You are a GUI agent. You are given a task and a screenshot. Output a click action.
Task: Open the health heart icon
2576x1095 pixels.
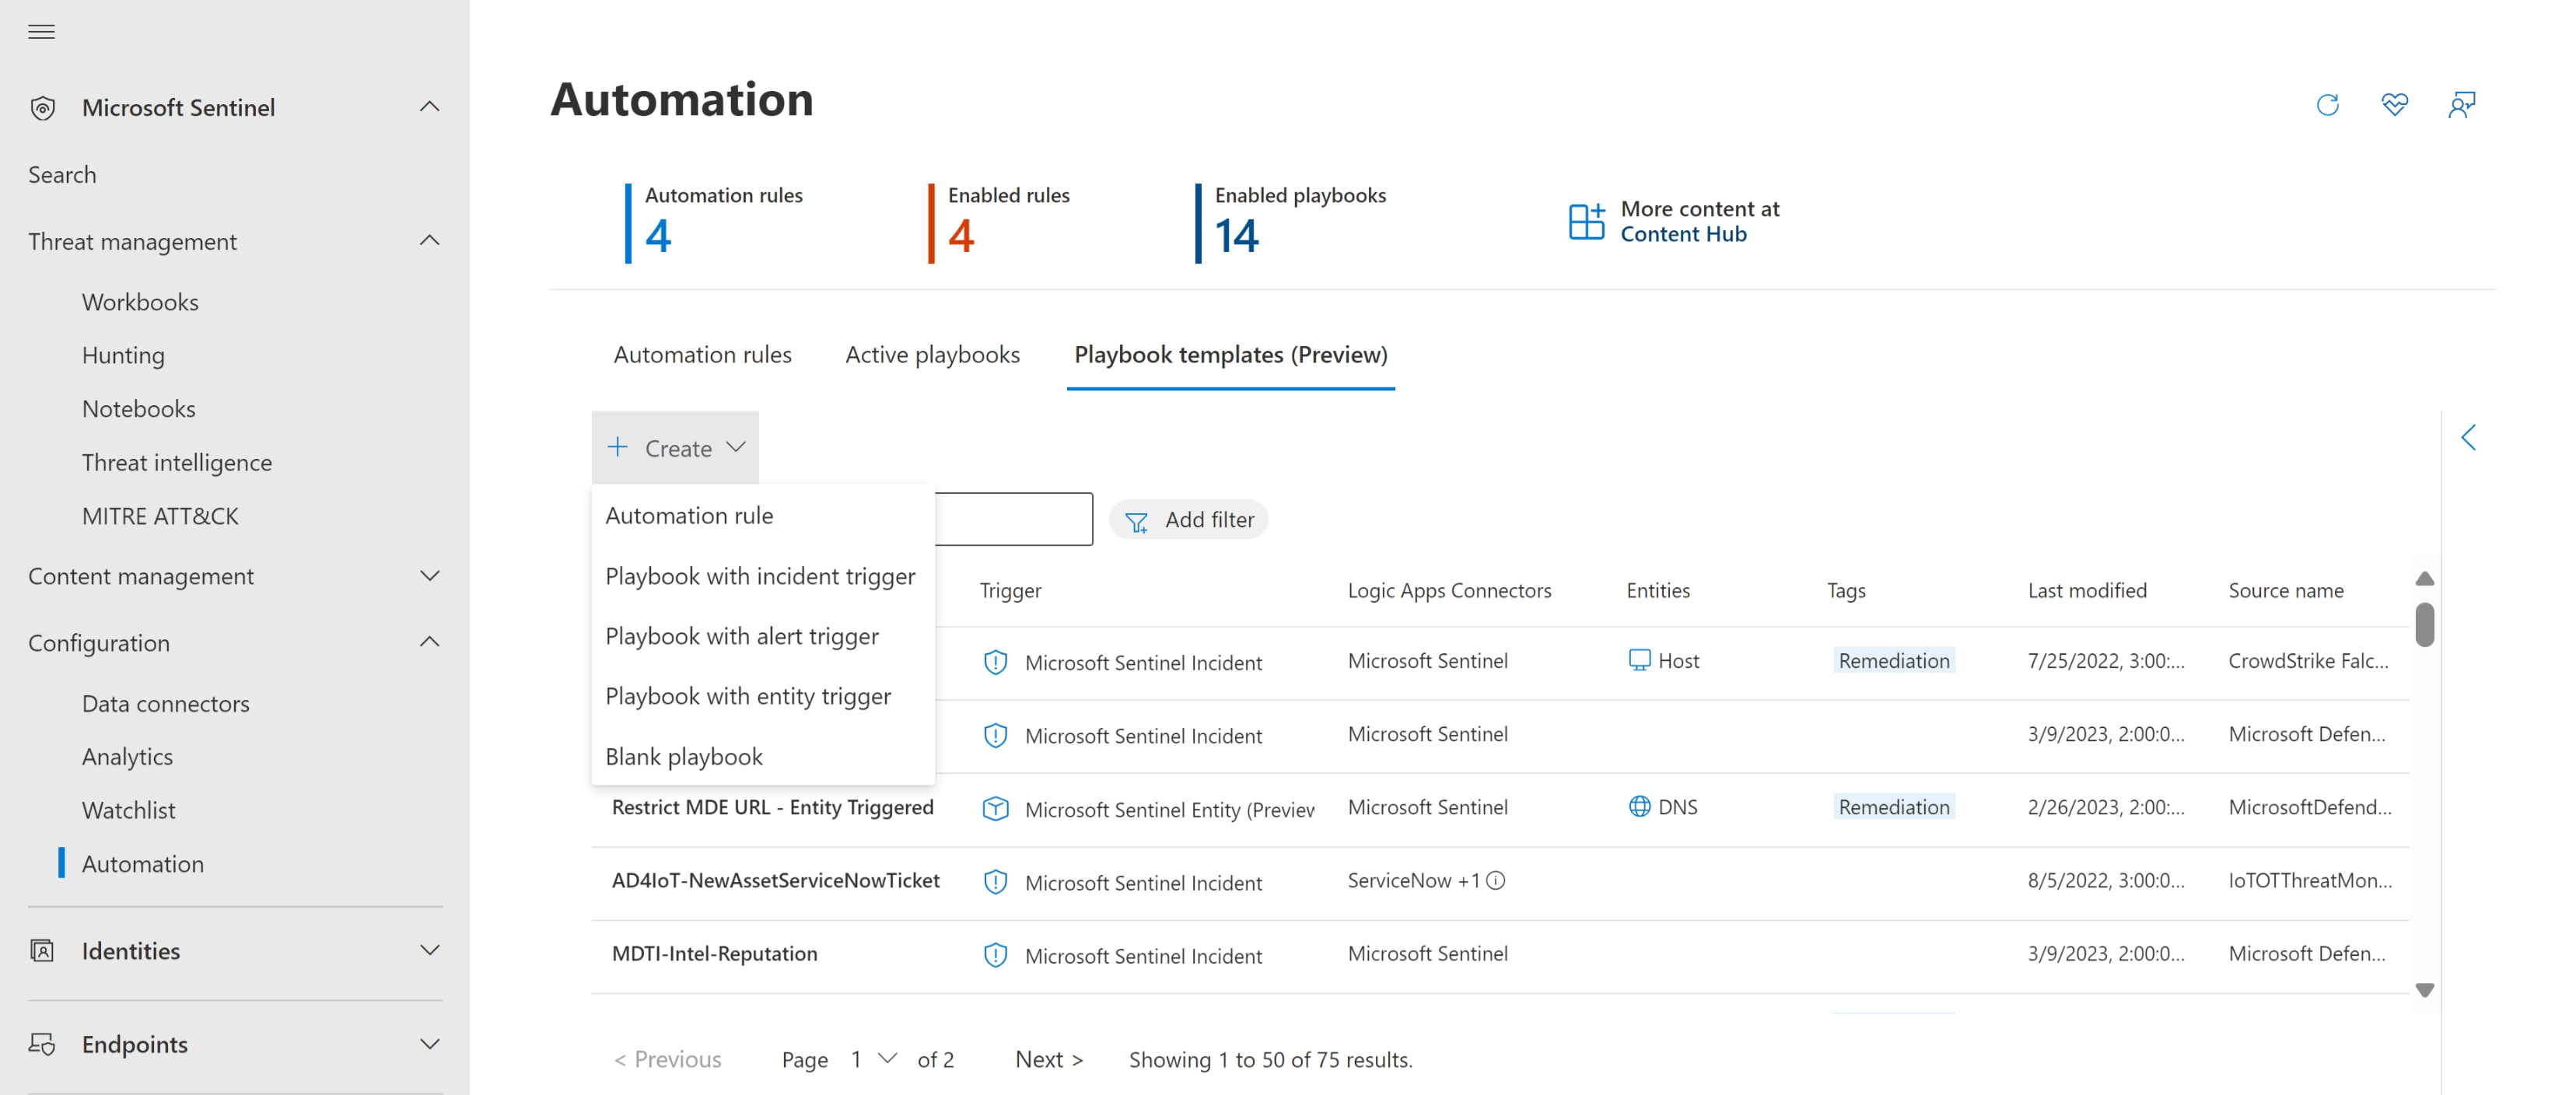(x=2394, y=105)
